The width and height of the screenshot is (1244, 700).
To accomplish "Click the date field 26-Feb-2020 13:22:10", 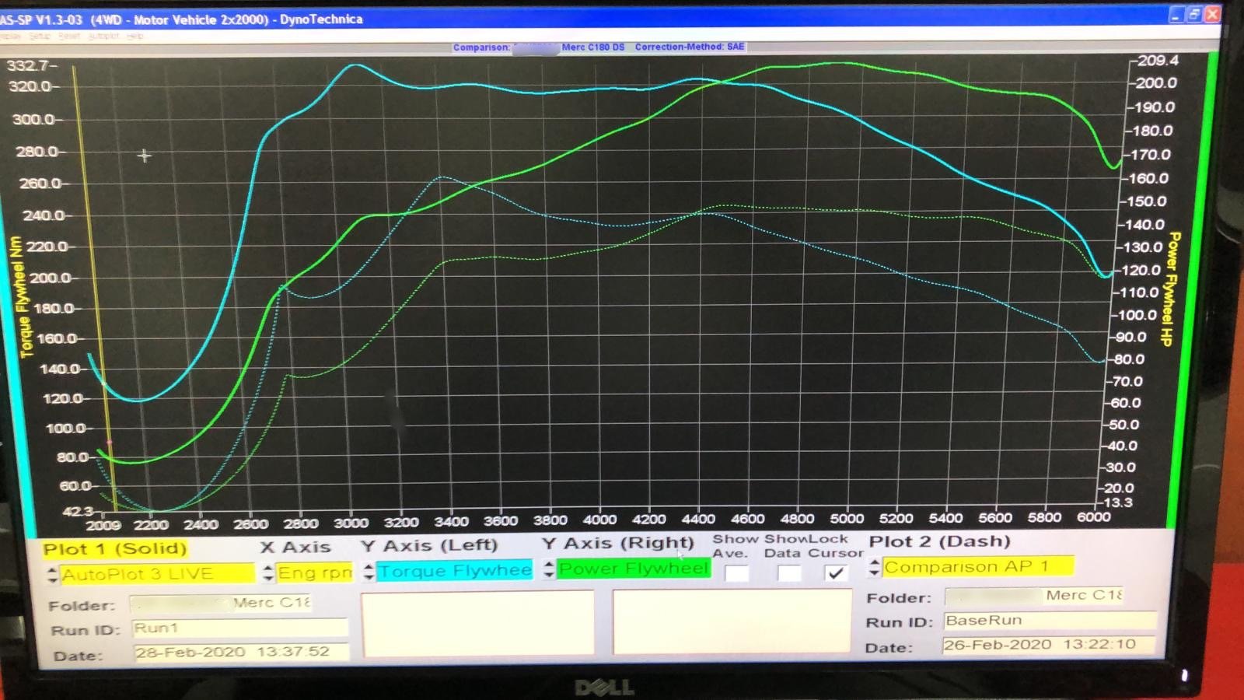I will tap(1049, 645).
